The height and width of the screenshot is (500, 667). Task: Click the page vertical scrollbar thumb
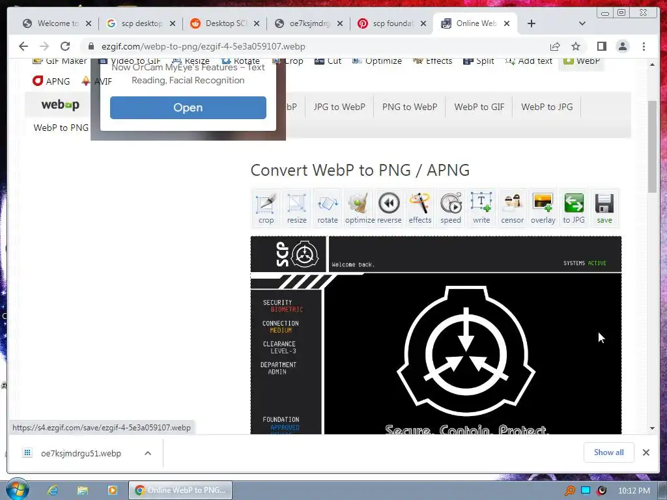652,146
